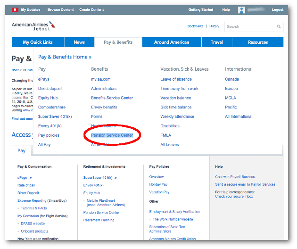The width and height of the screenshot is (297, 249).
Task: Open Getting Started in the top bar
Action: (200, 9)
